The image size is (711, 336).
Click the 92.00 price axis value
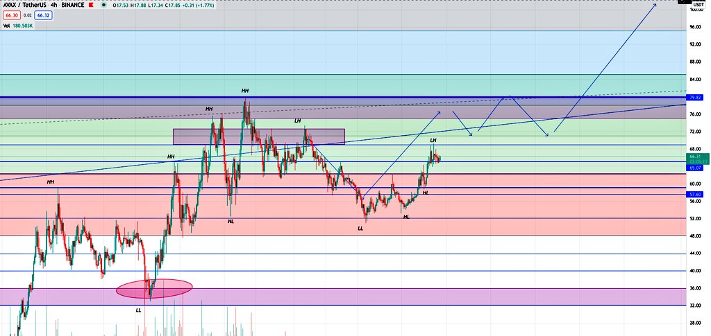pos(696,44)
